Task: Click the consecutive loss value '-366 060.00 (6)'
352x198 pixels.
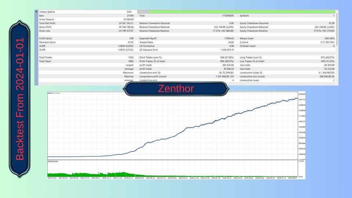Action: [x=326, y=77]
